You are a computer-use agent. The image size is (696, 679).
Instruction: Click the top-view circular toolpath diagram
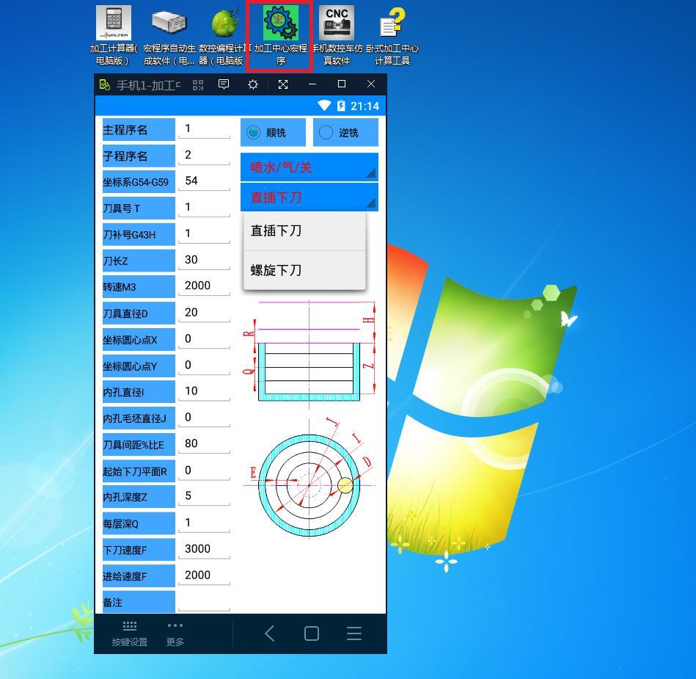click(309, 478)
